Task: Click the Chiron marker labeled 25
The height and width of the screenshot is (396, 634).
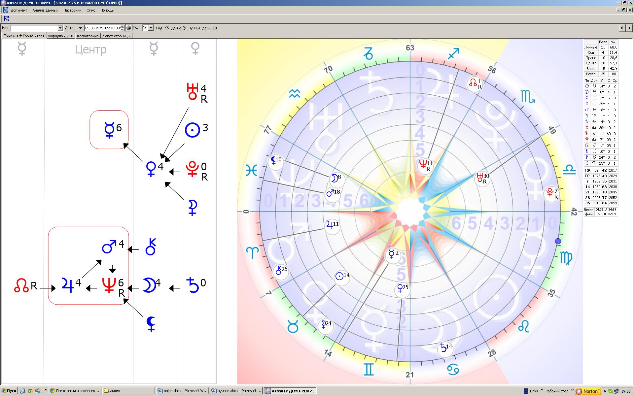Action: [x=281, y=271]
